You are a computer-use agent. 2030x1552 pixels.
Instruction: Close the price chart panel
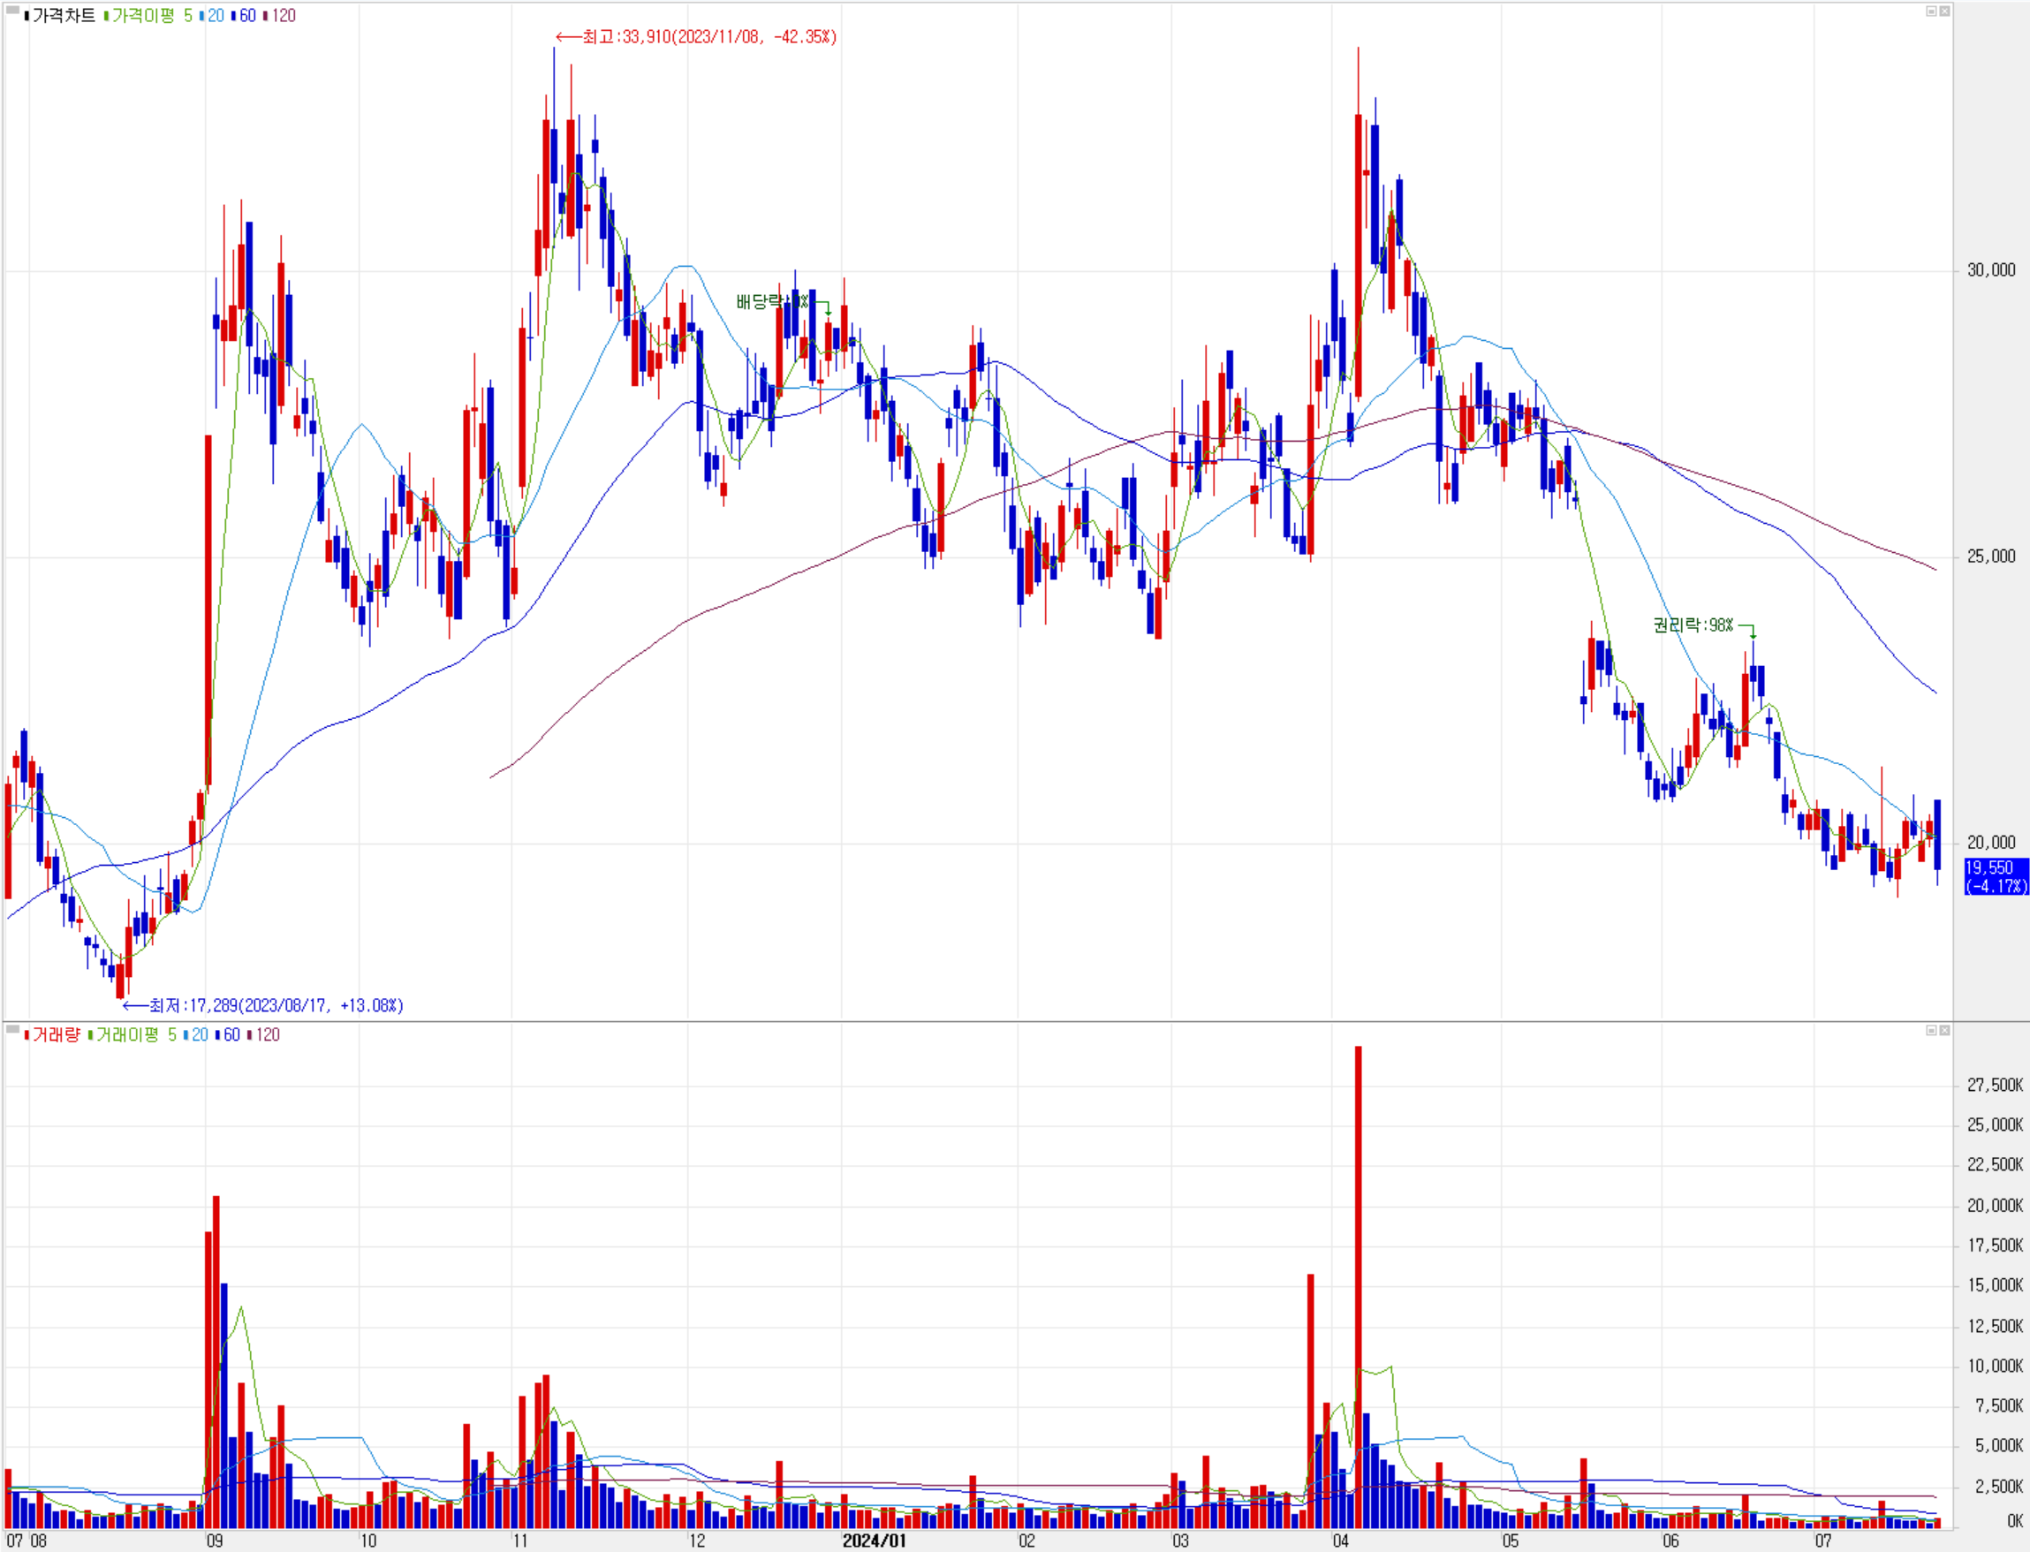[1944, 11]
